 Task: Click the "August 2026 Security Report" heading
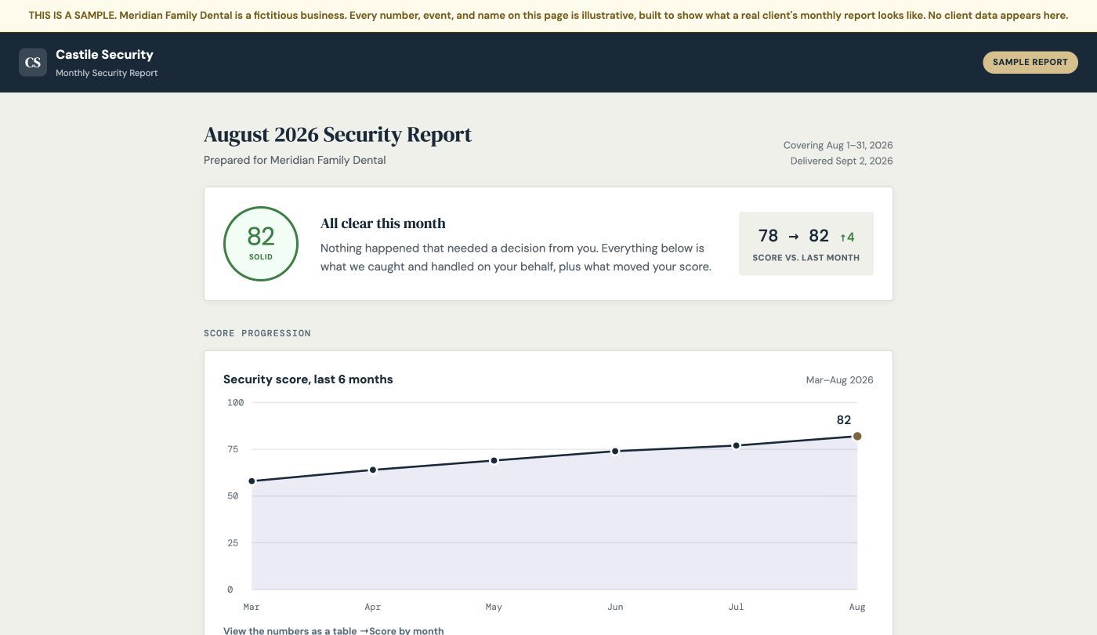pos(338,135)
